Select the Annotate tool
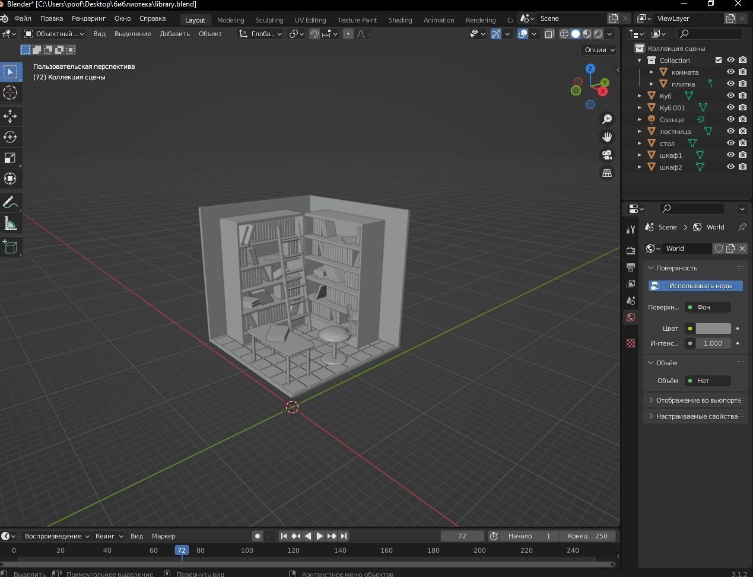The image size is (753, 577). coord(11,203)
